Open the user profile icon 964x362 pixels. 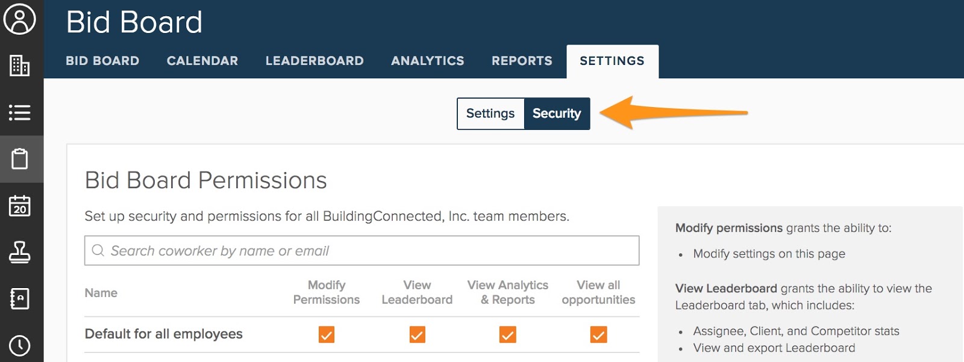click(20, 19)
